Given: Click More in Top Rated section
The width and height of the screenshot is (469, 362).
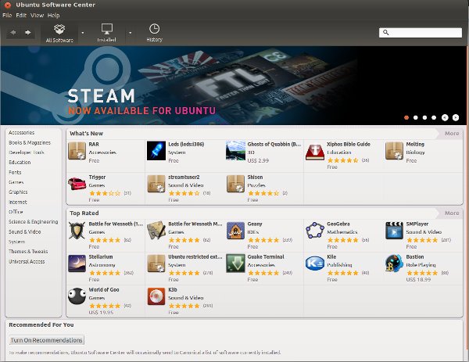Looking at the screenshot, I should point(452,213).
